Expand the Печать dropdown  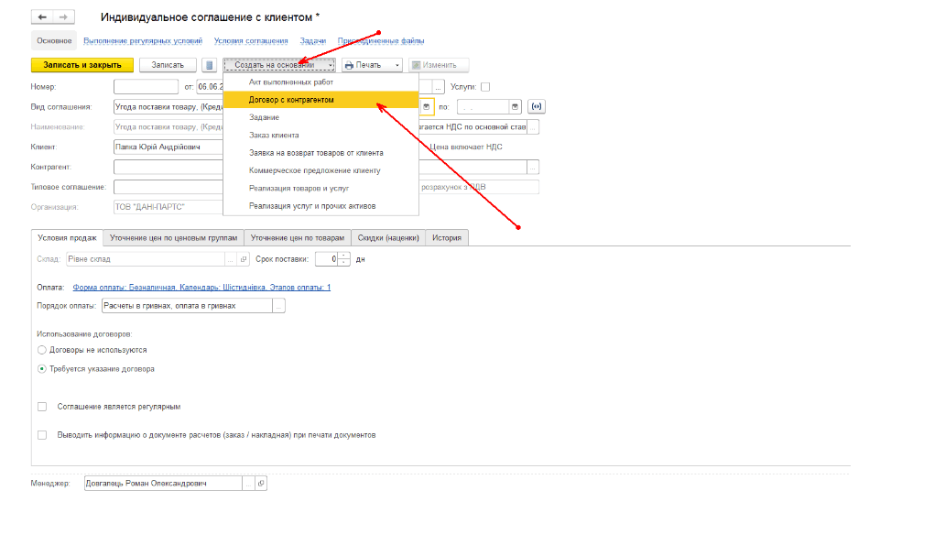(x=397, y=65)
